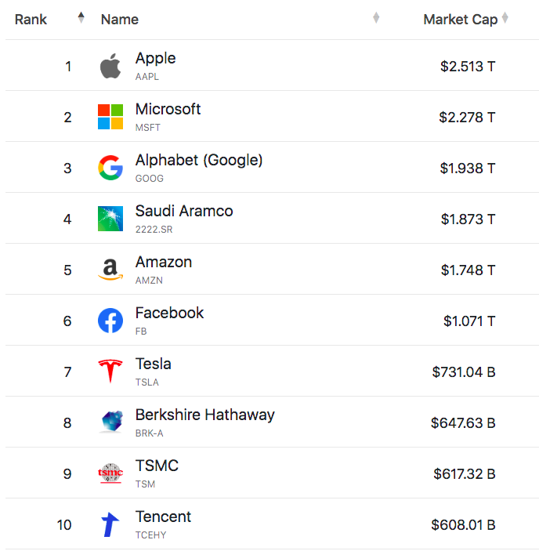Click the Apple logo icon
This screenshot has height=551, width=539.
click(110, 67)
